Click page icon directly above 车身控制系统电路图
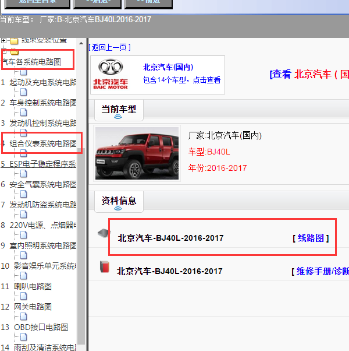 (x=23, y=92)
